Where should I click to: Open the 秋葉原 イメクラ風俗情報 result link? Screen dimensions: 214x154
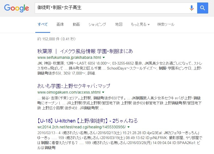[x=85, y=51]
